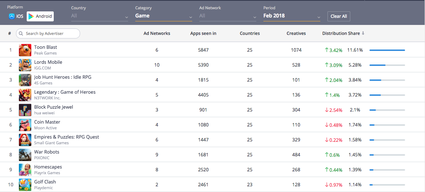Image resolution: width=425 pixels, height=192 pixels.
Task: Click publisher name Peak Games
Action: 45,53
